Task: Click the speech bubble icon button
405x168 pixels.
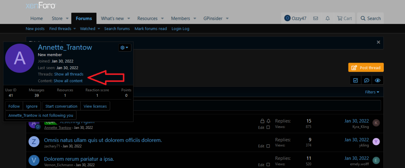Action: [366, 80]
